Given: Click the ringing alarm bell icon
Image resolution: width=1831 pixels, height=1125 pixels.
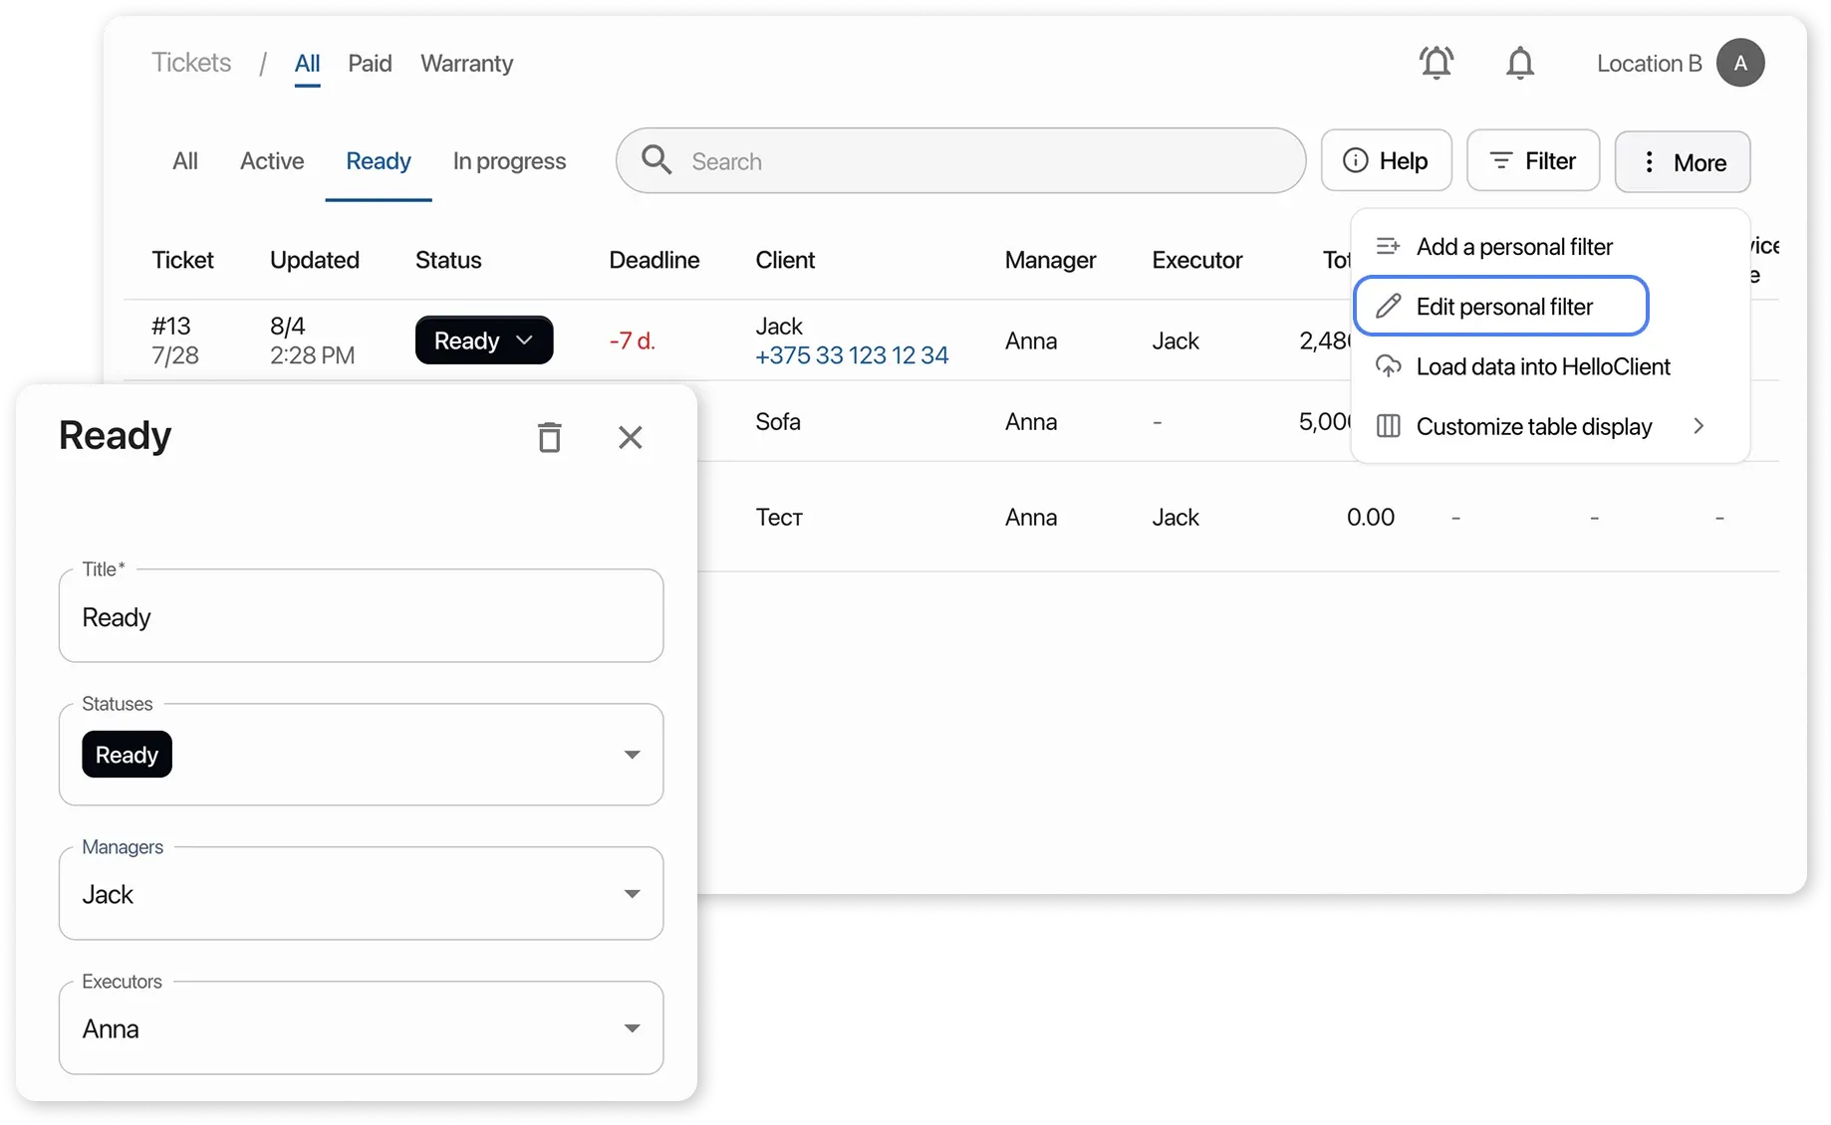Looking at the screenshot, I should point(1436,64).
